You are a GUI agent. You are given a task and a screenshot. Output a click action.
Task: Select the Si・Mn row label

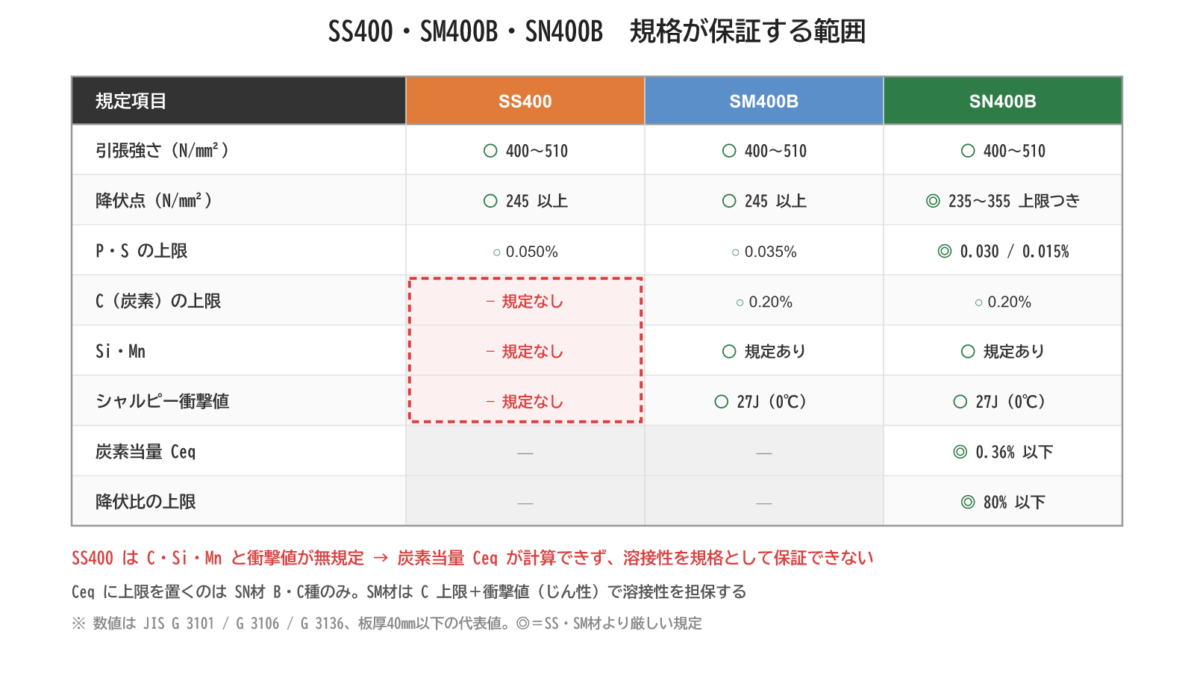click(121, 351)
